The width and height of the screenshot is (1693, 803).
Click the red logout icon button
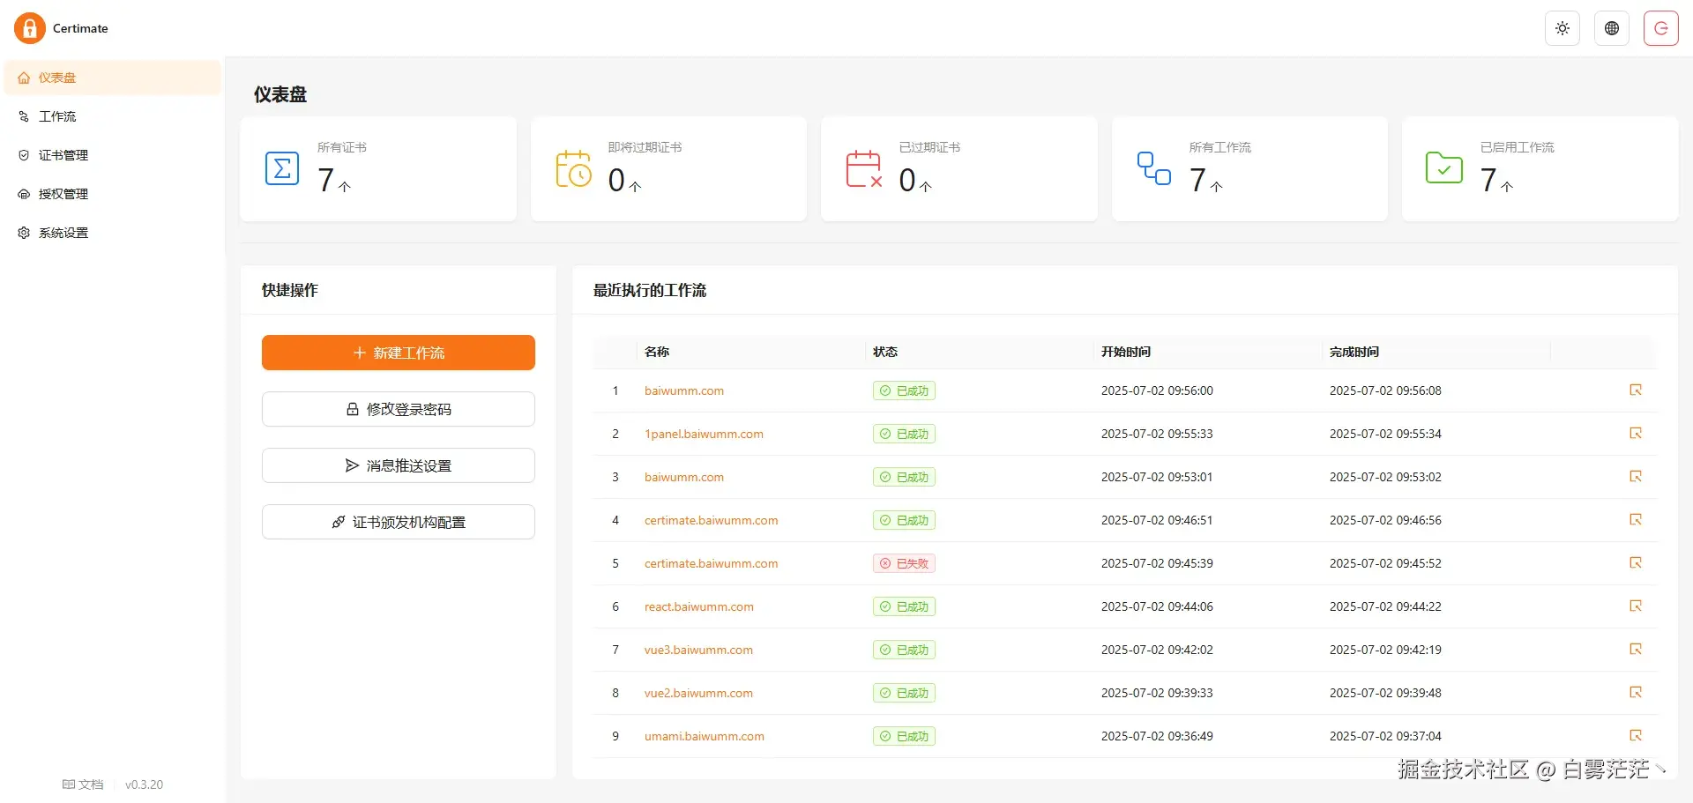[1661, 28]
